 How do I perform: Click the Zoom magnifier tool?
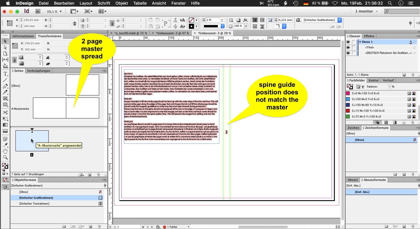pos(5,158)
